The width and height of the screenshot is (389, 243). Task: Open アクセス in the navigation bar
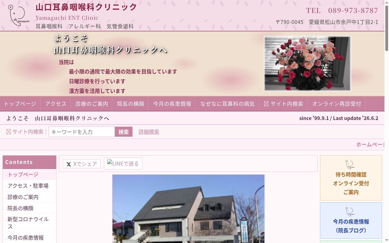(x=56, y=104)
